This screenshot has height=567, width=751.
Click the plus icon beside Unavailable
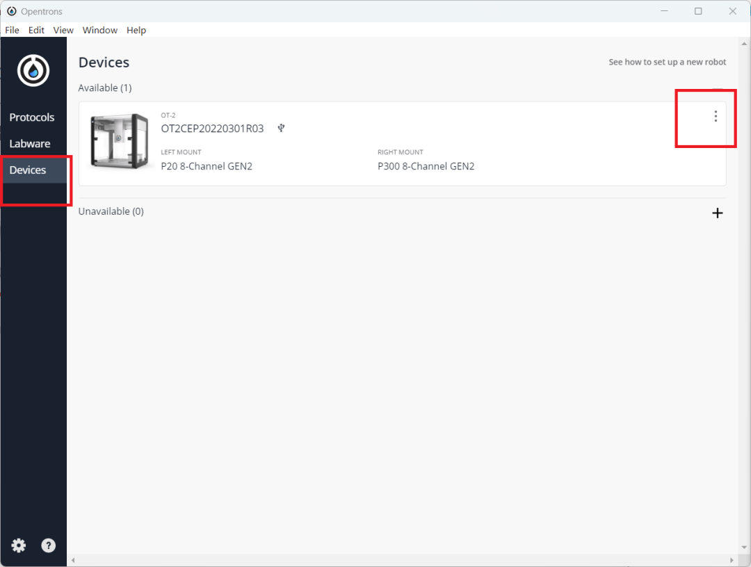(718, 213)
